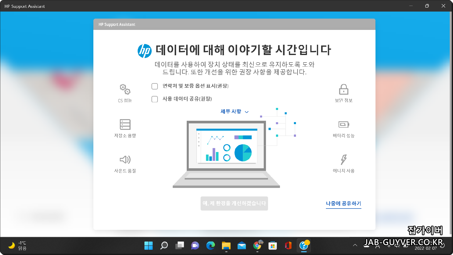Open the Windows Start menu
This screenshot has height=255, width=453.
pyautogui.click(x=148, y=246)
